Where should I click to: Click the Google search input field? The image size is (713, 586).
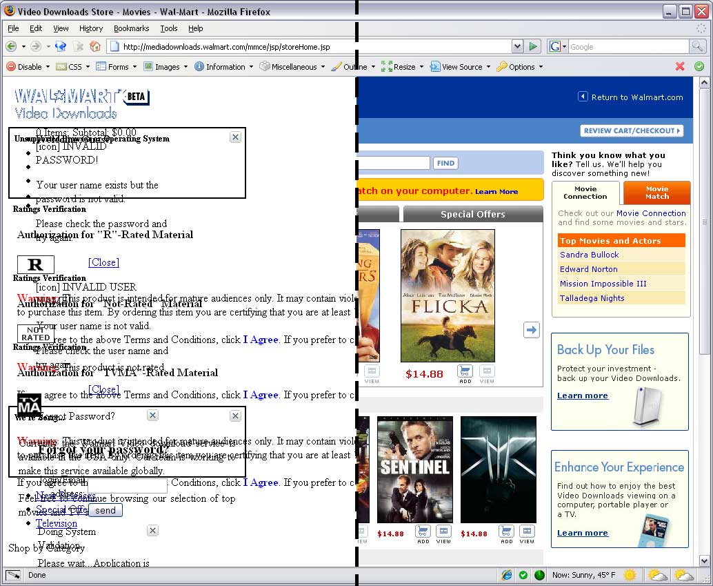coord(628,46)
